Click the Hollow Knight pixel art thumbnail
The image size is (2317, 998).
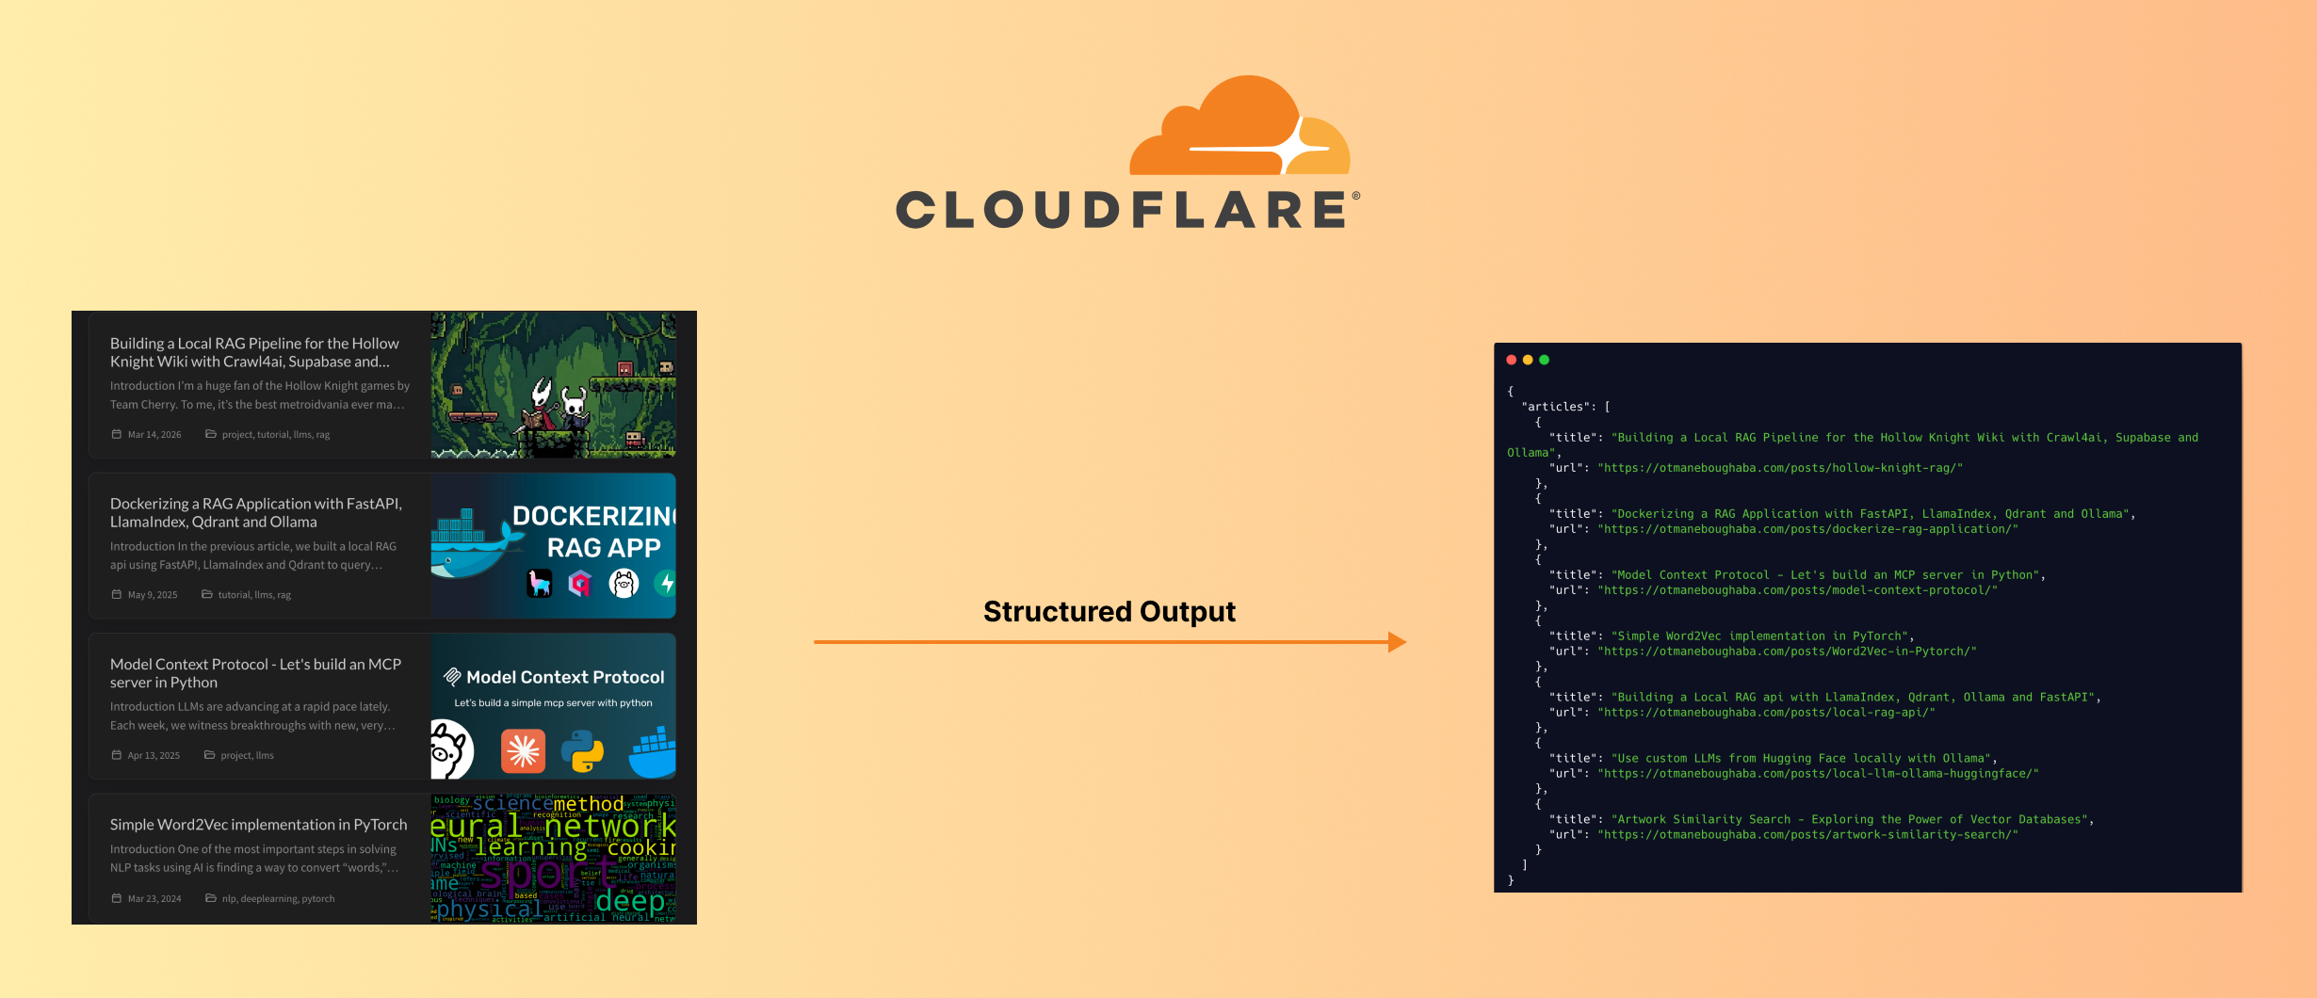(x=553, y=386)
